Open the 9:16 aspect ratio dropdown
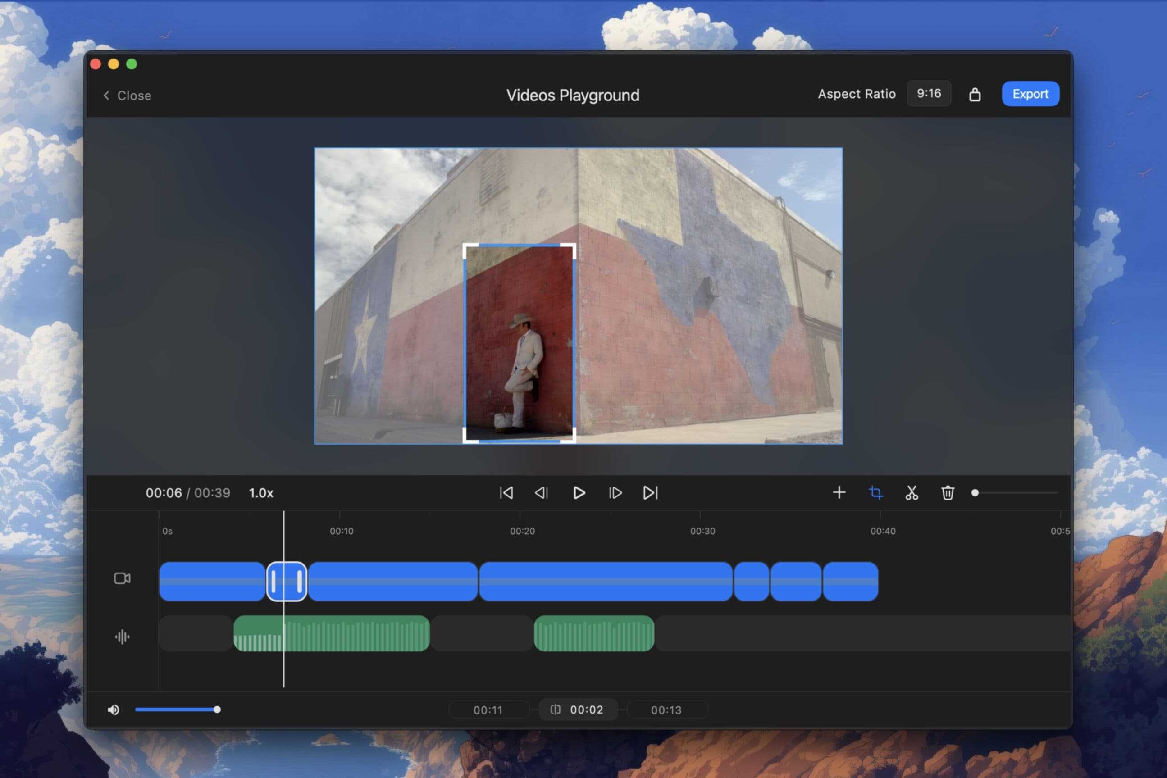The image size is (1167, 778). (928, 93)
